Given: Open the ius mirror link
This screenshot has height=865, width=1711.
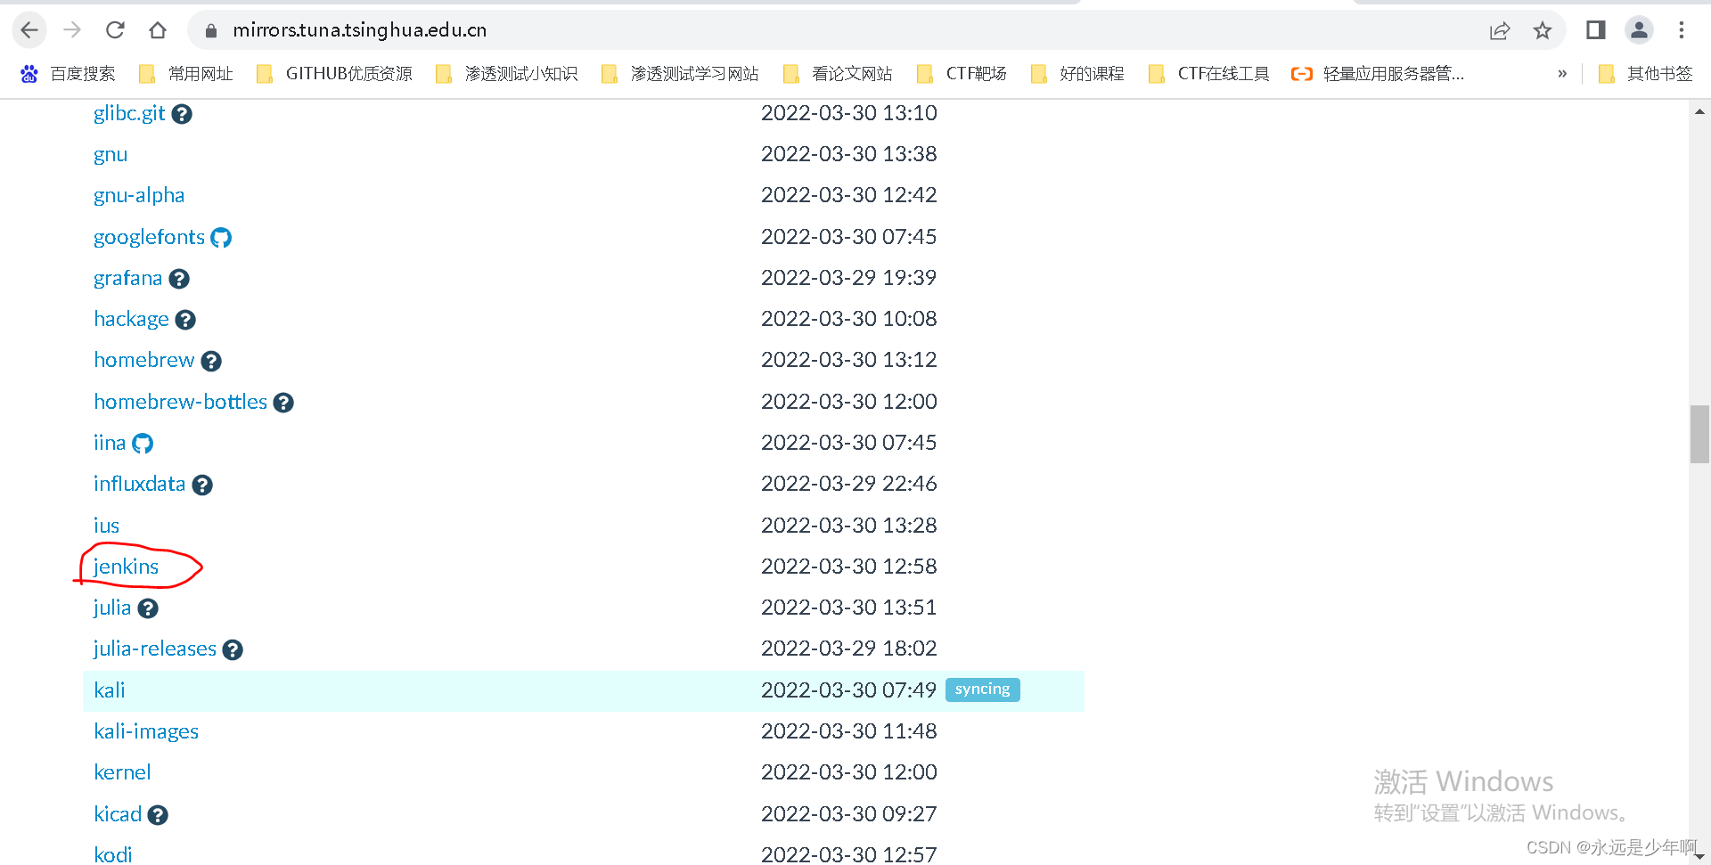Looking at the screenshot, I should [106, 526].
